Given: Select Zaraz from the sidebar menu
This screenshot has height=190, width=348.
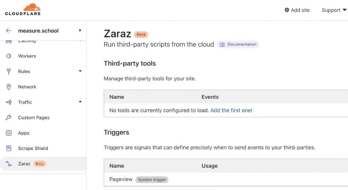Looking at the screenshot, I should pyautogui.click(x=24, y=163).
